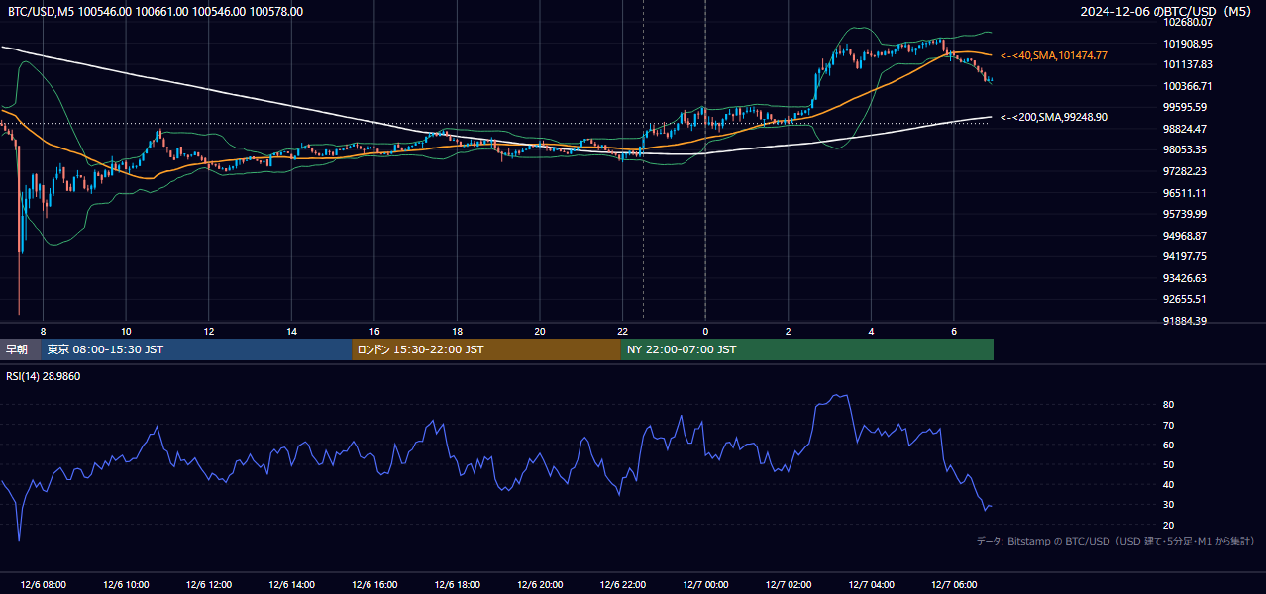
Task: Select the 早朝 session segment
Action: tap(21, 349)
